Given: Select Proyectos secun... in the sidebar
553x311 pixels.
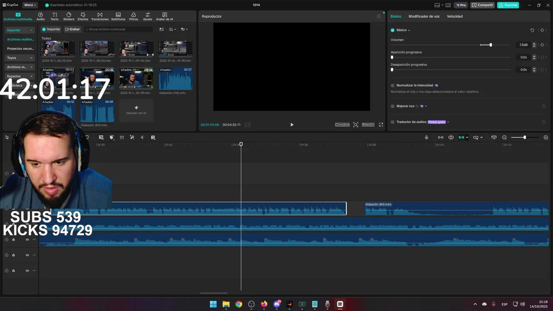Looking at the screenshot, I should [x=20, y=49].
